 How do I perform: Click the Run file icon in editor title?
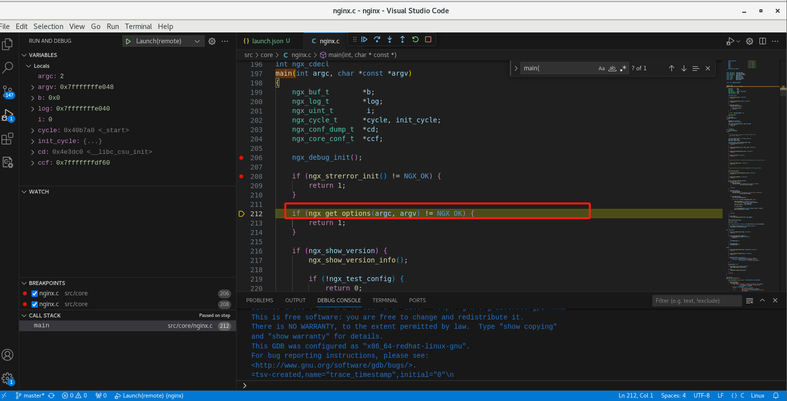coord(730,41)
